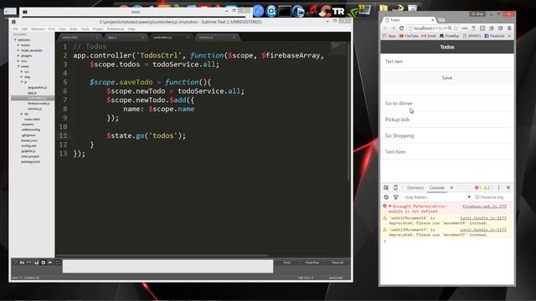
Task: Open the Sublime Text Help menu
Action: [131, 29]
